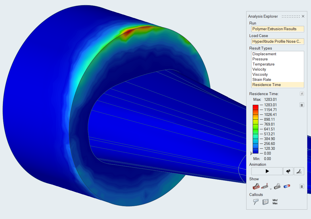
Task: Choose Velocity in Result Types list
Action: [259, 69]
